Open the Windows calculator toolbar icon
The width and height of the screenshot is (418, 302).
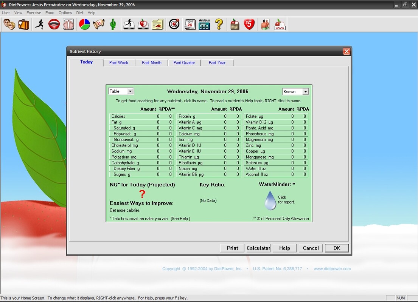pos(204,24)
